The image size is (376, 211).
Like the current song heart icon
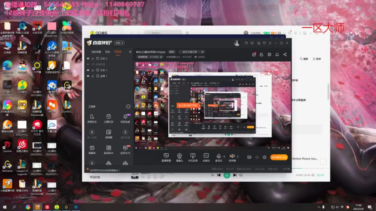143,177
